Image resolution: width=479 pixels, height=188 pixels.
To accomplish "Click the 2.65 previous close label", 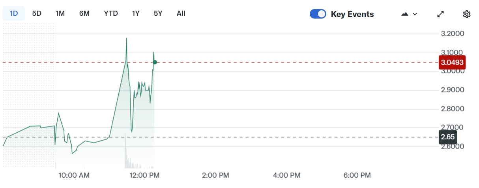I will tap(448, 137).
